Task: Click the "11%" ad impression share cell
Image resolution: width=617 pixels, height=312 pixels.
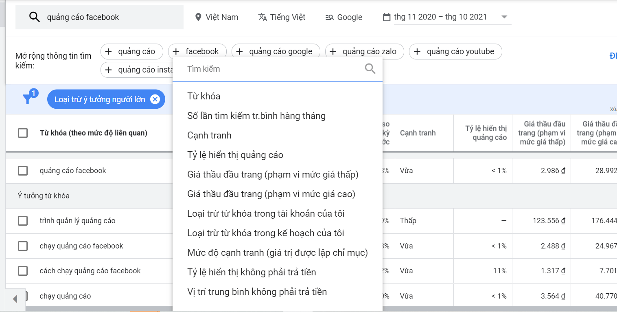Action: click(501, 271)
